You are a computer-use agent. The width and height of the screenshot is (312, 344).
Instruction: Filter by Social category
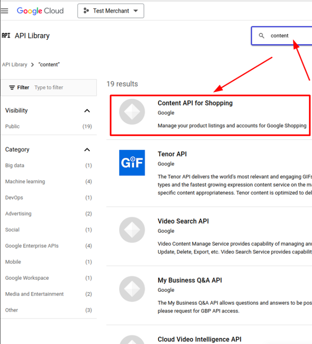pos(49,230)
